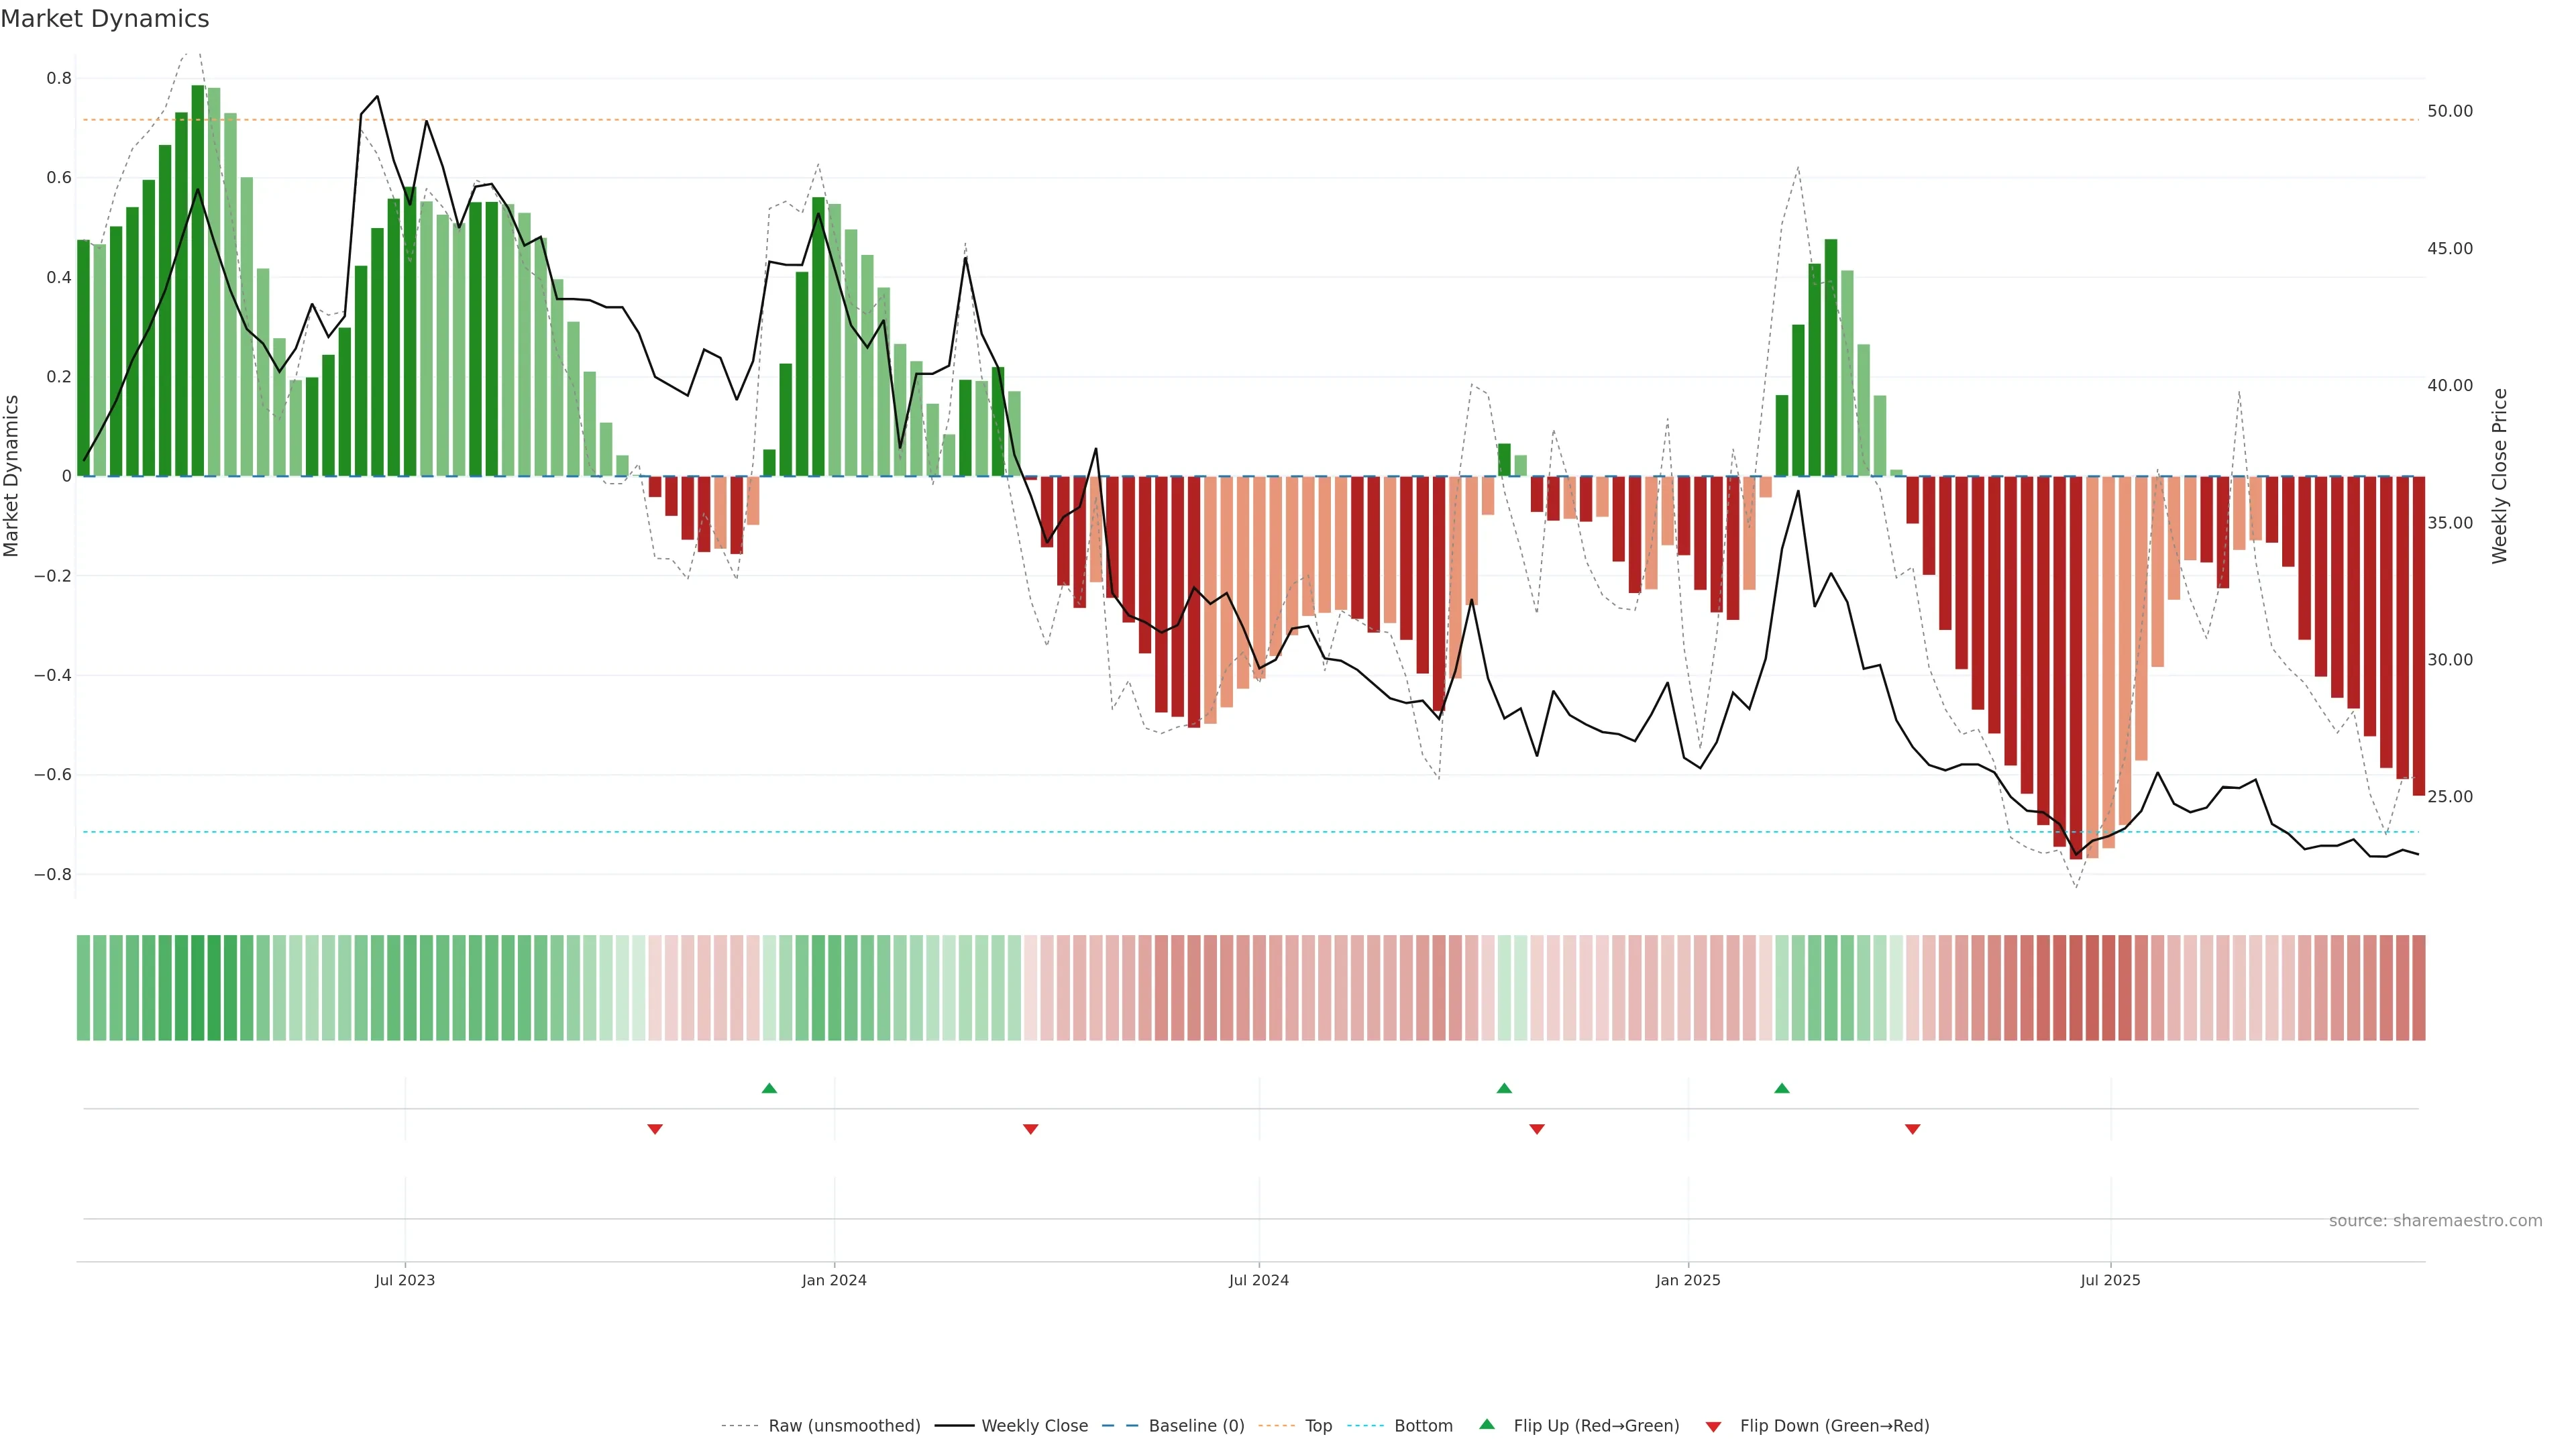The width and height of the screenshot is (2576, 1449).
Task: Click the Market Dynamics chart title
Action: click(105, 19)
